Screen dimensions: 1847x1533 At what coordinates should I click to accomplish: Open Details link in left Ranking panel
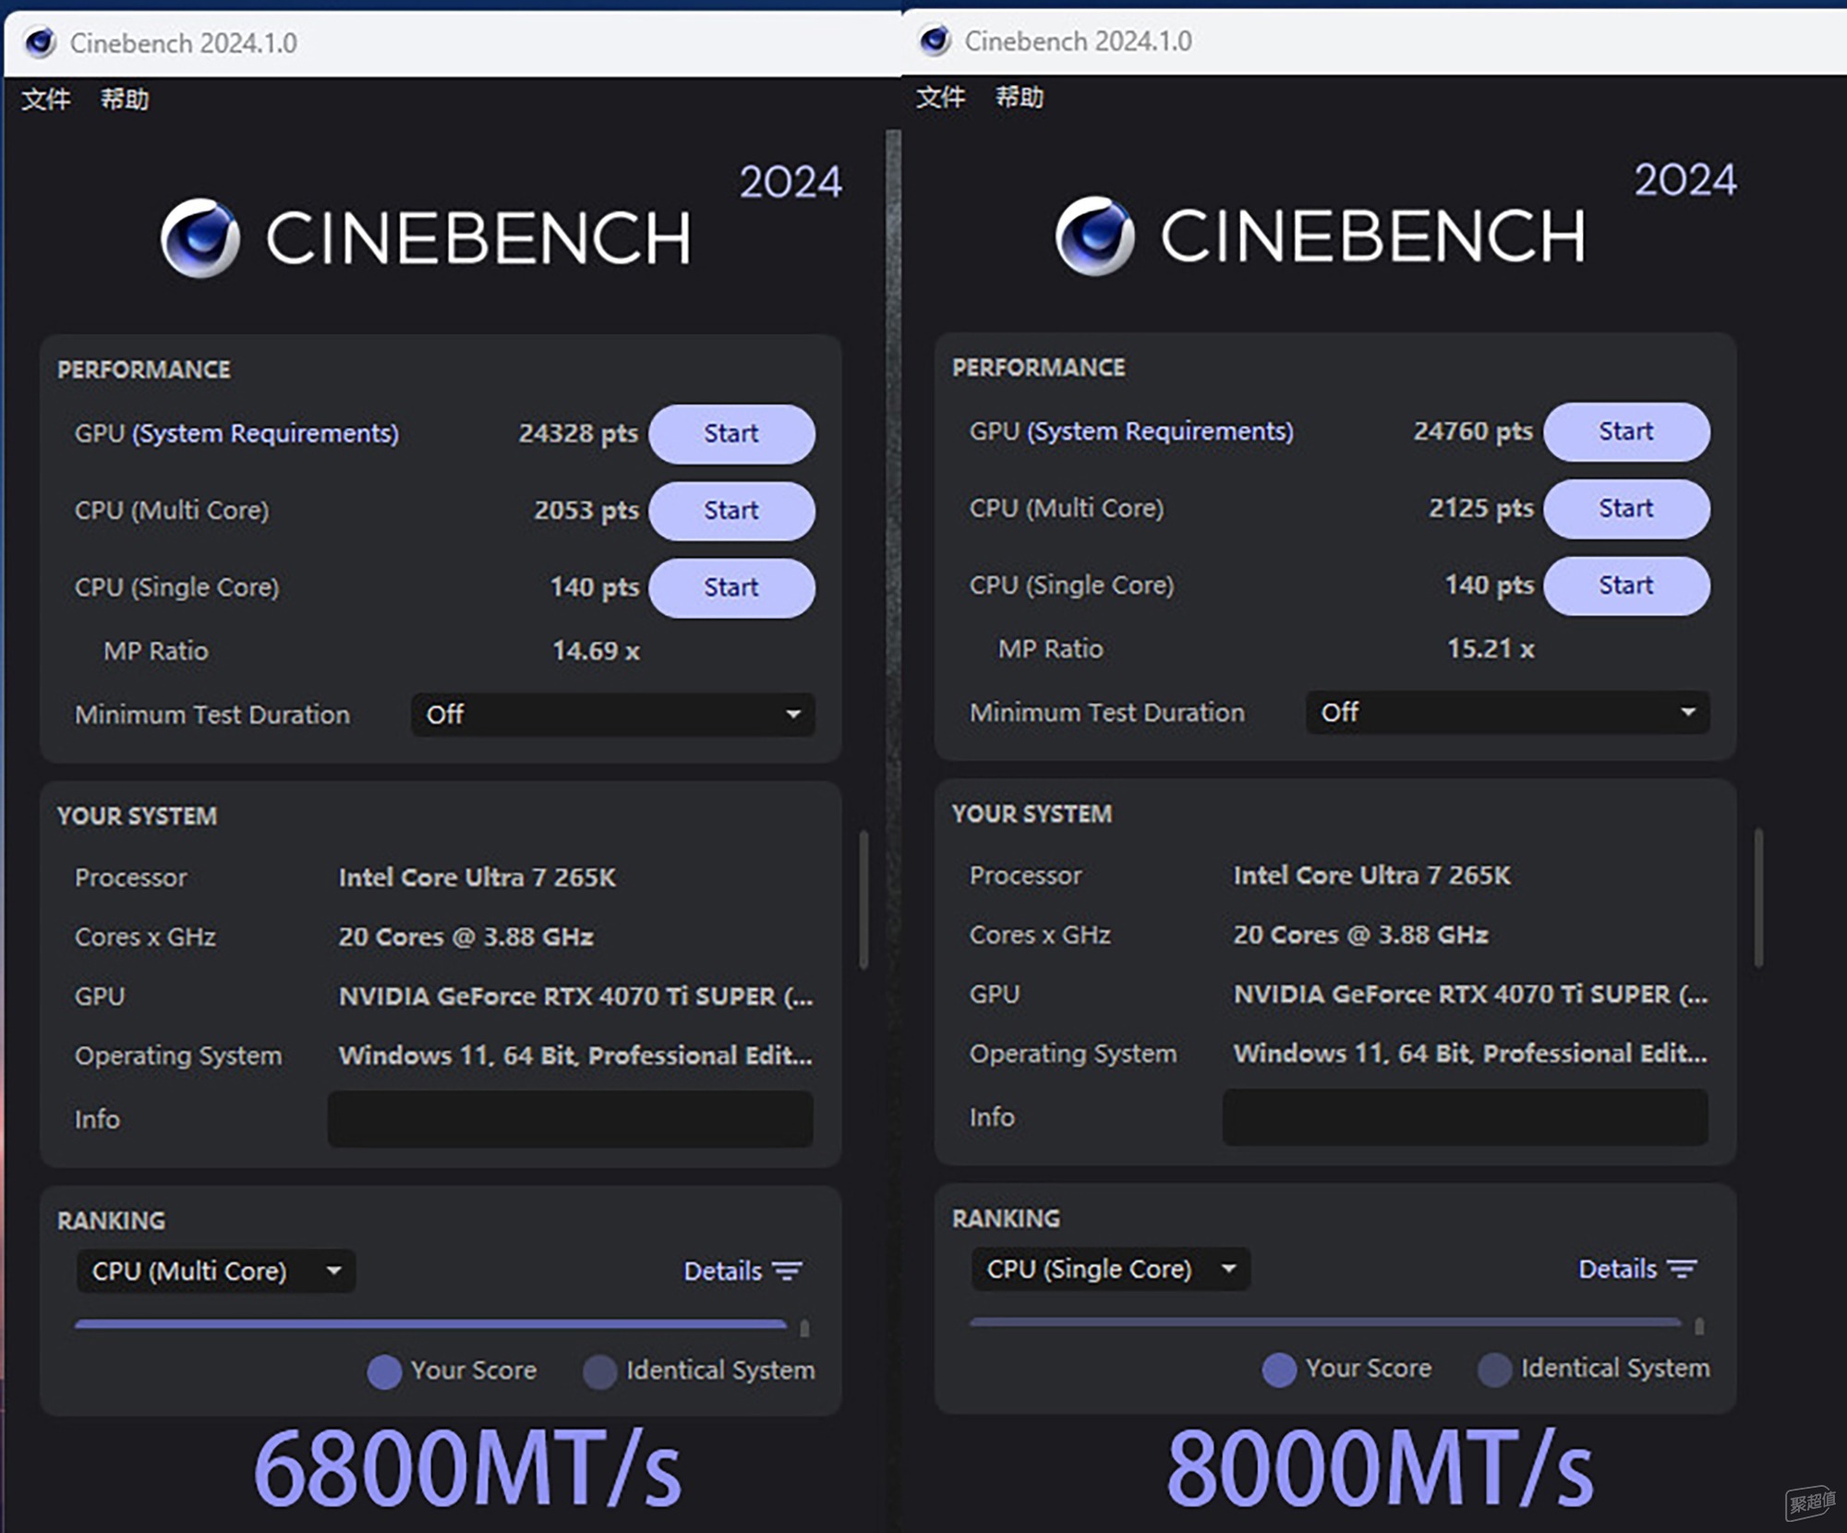(723, 1272)
